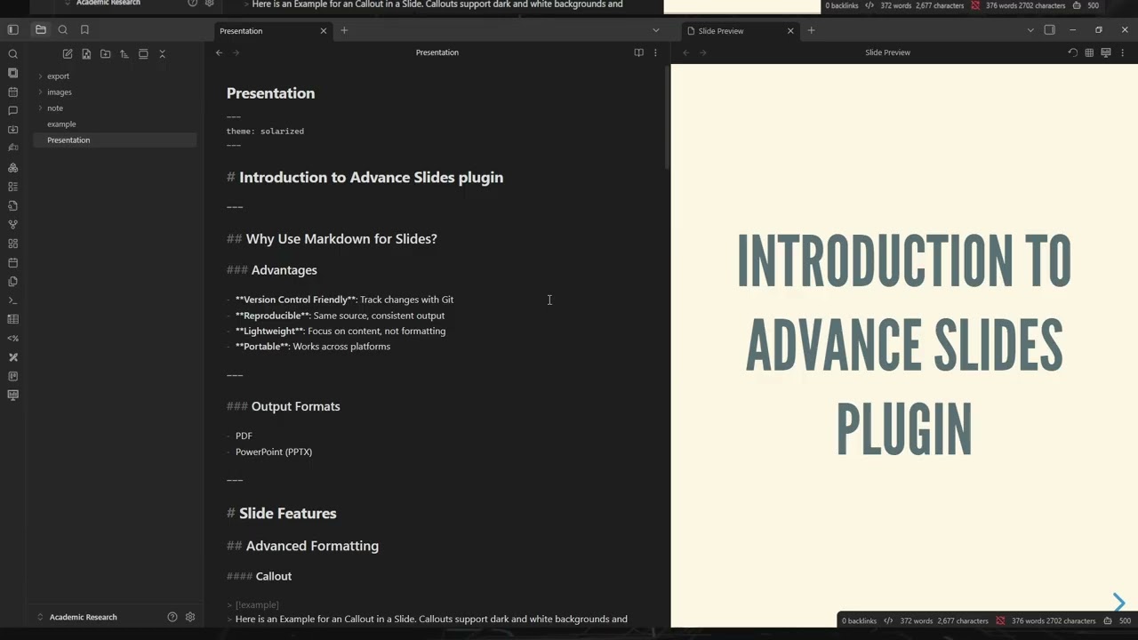Click the auto-reveal file icon in explorer
This screenshot has width=1138, height=640.
[143, 54]
